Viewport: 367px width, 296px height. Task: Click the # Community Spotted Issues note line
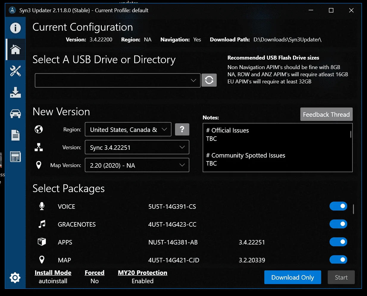coord(246,155)
